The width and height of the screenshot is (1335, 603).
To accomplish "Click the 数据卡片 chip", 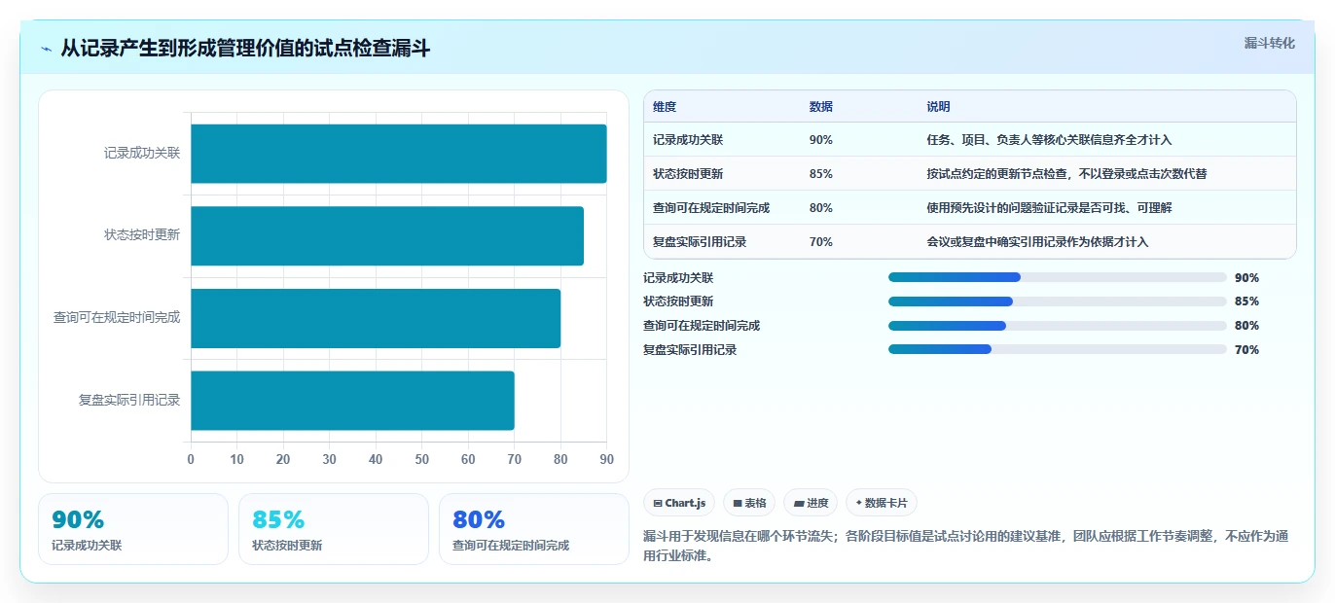I will (x=882, y=503).
